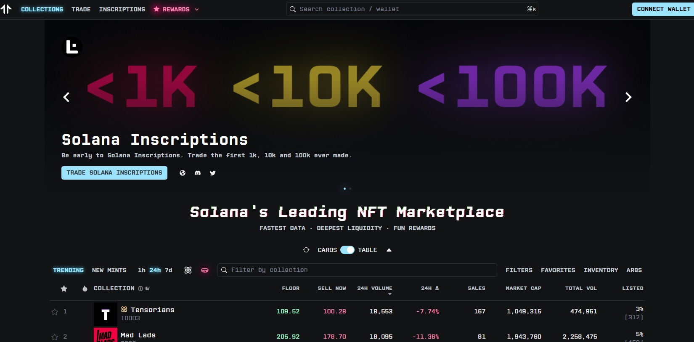Viewport: 694px width, 342px height.
Task: Click Trade Solana Inscriptions button
Action: point(114,173)
